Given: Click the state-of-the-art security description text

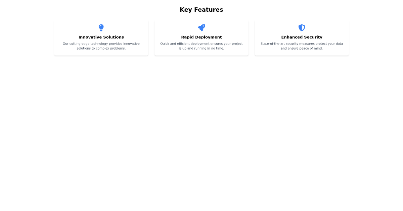Looking at the screenshot, I should (302, 46).
